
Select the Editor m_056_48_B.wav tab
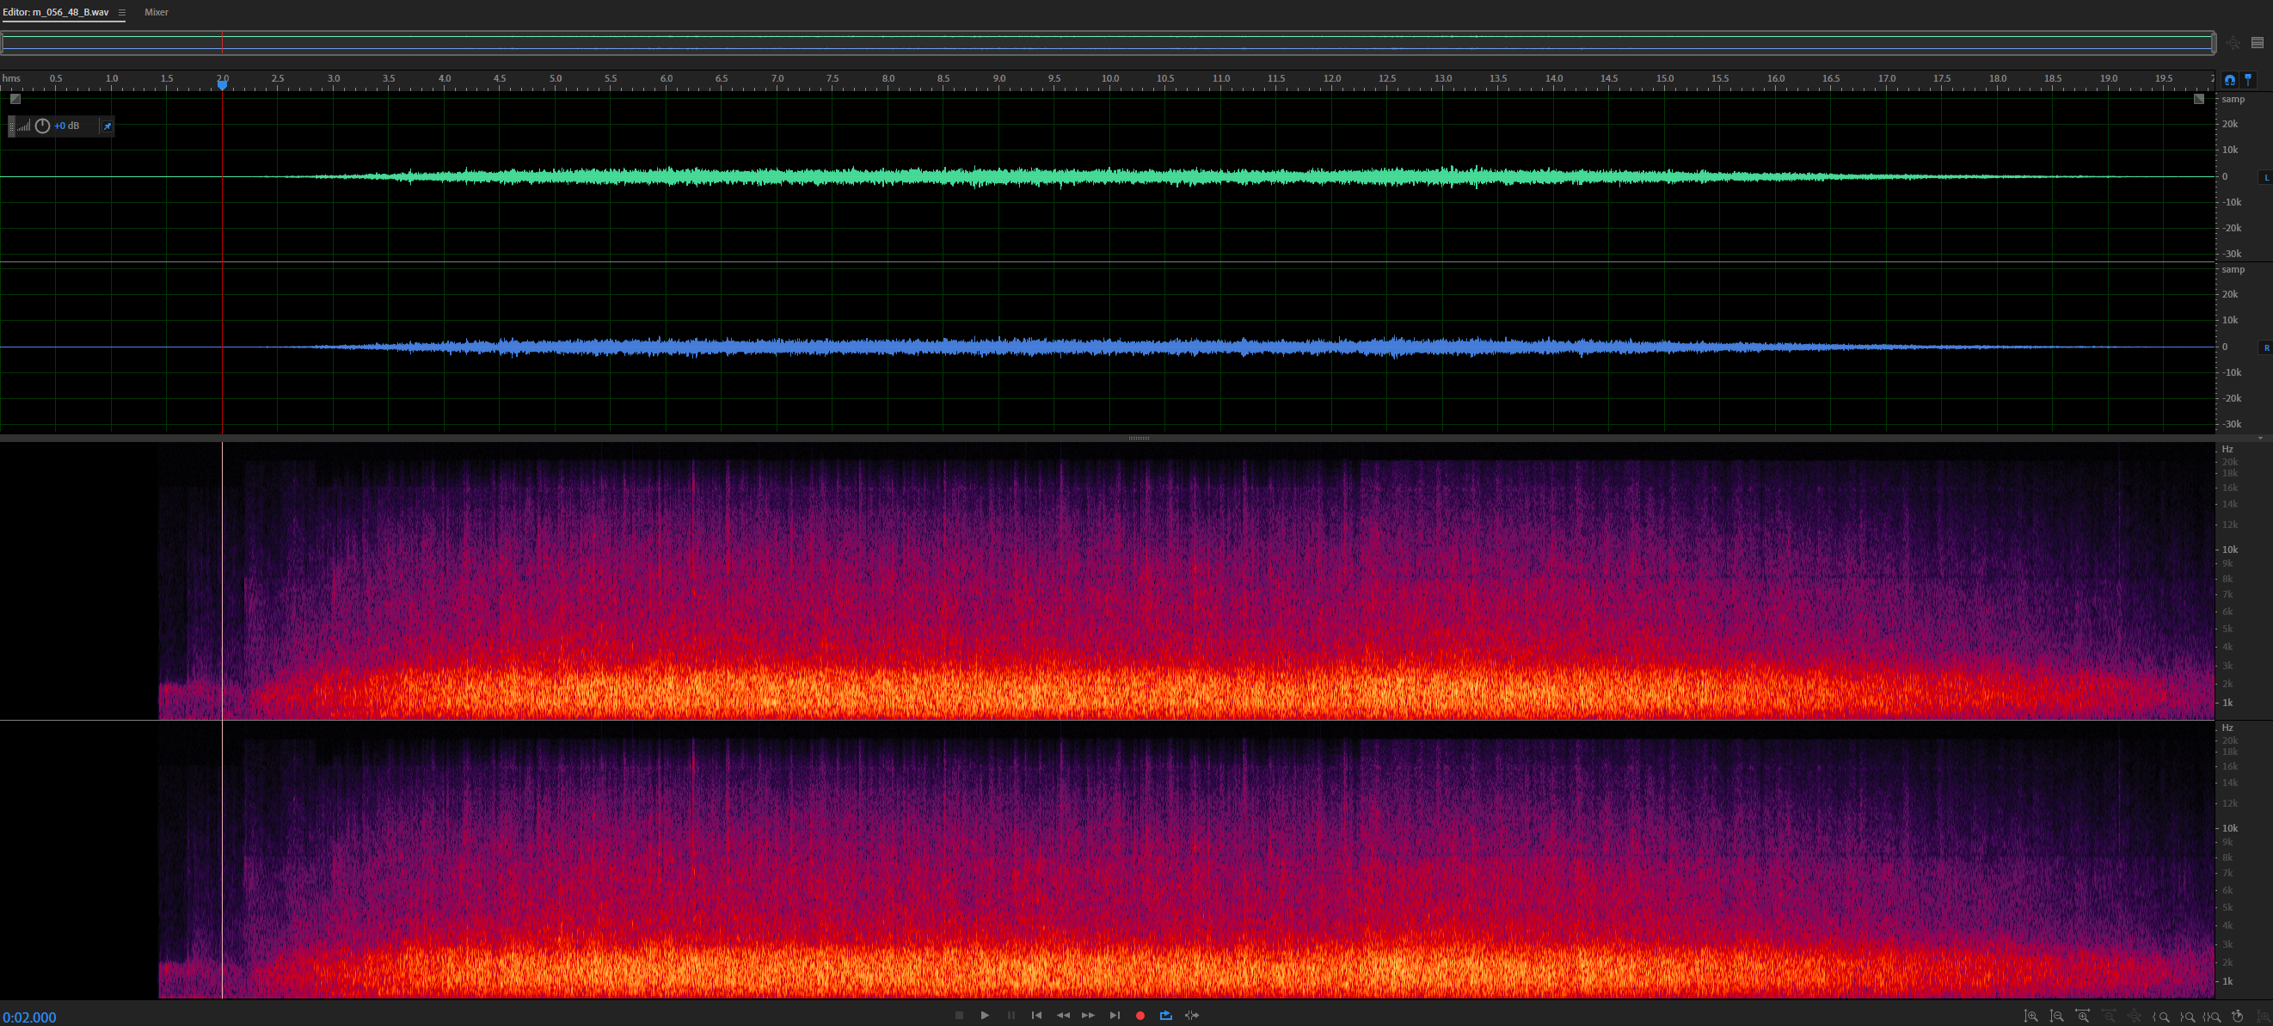56,12
